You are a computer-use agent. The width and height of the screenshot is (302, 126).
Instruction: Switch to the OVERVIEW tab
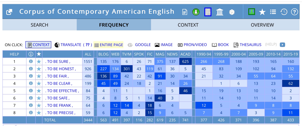(x=262, y=25)
